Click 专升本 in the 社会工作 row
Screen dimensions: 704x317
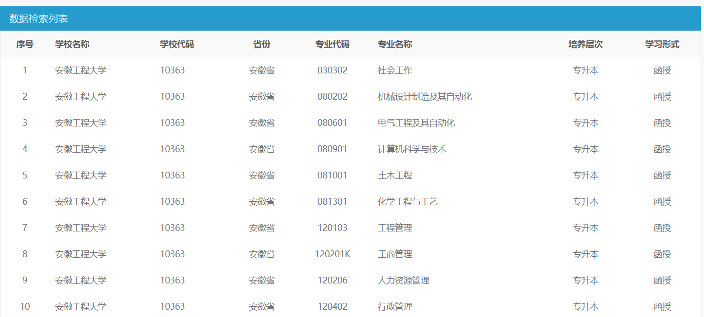click(586, 70)
